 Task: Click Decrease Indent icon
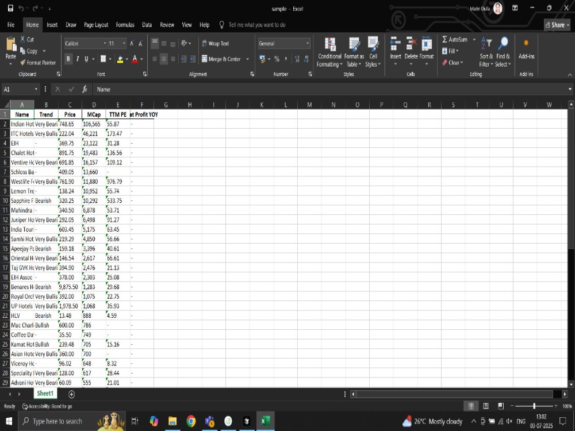pyautogui.click(x=184, y=59)
